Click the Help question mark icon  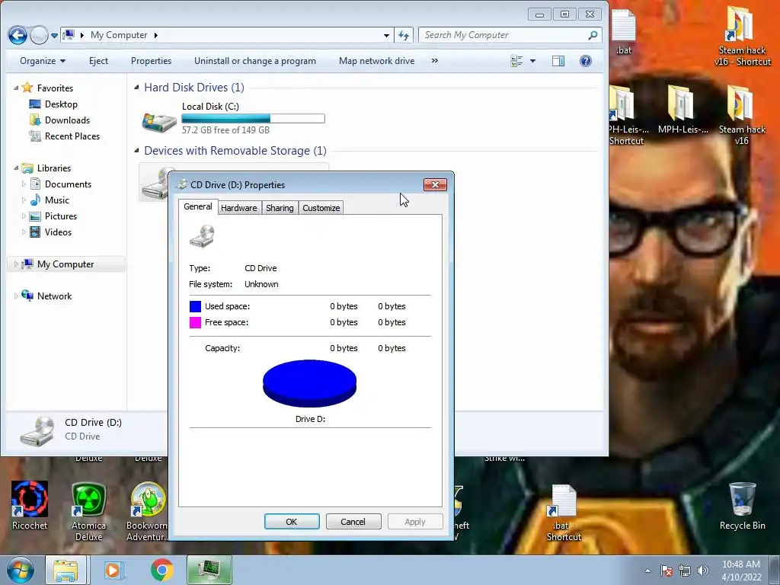pos(586,61)
